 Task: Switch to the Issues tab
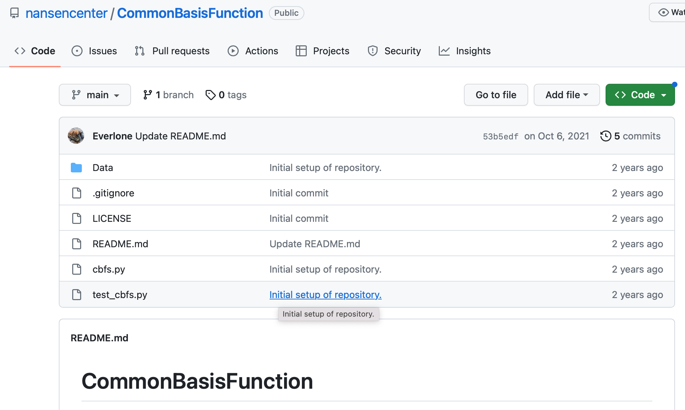[x=94, y=51]
